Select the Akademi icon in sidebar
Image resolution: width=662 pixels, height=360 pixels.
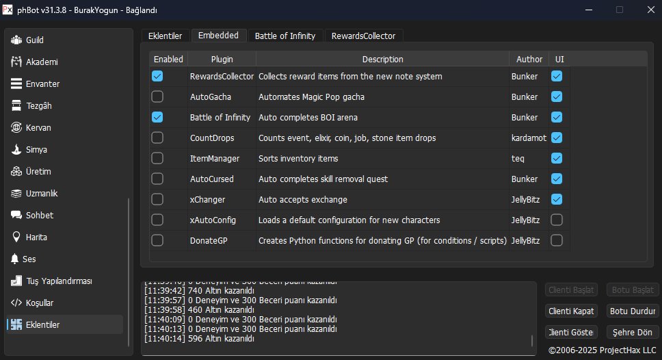(16, 62)
